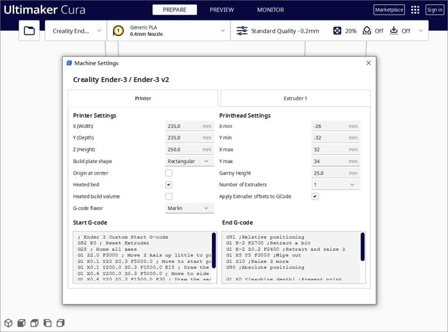Click the infill density icon
This screenshot has height=332, width=448.
coord(337,31)
